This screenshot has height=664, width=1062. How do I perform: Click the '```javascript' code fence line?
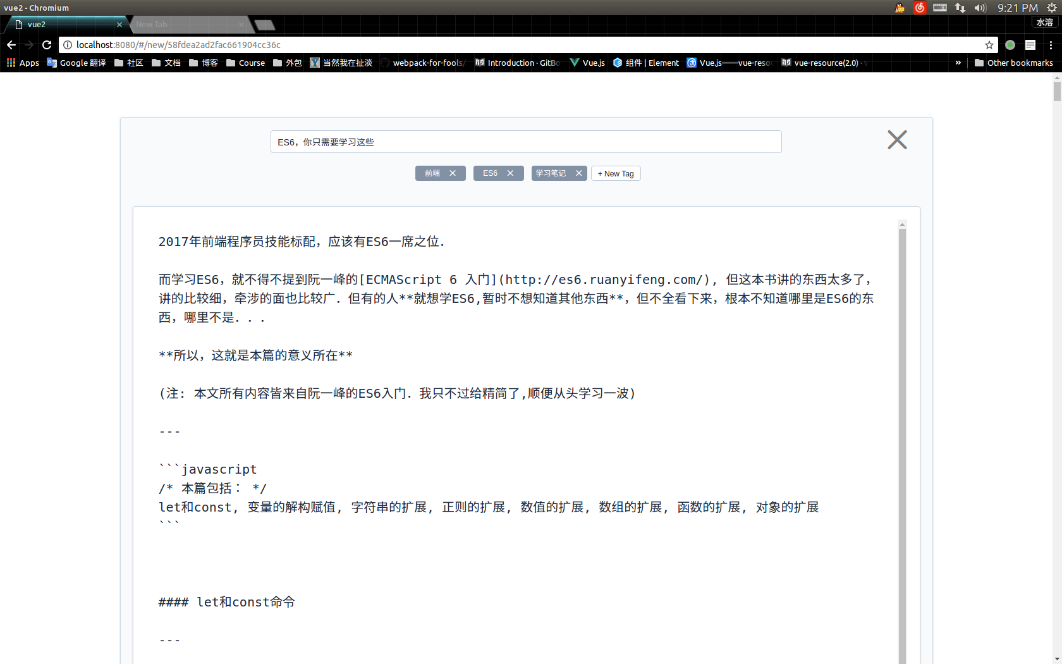(x=207, y=469)
